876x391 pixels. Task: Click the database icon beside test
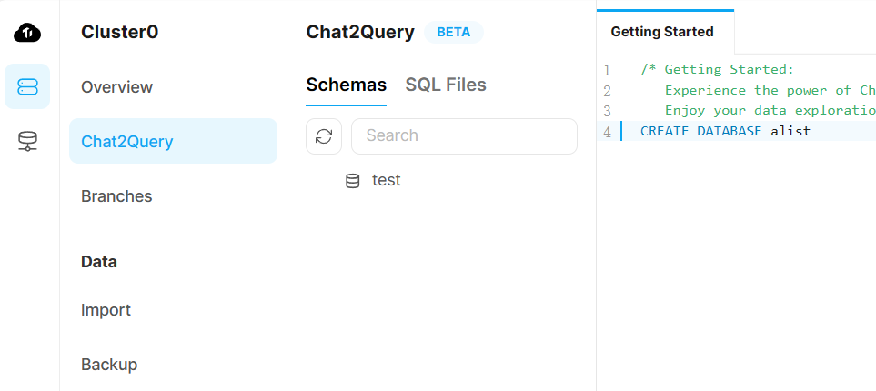pyautogui.click(x=353, y=181)
